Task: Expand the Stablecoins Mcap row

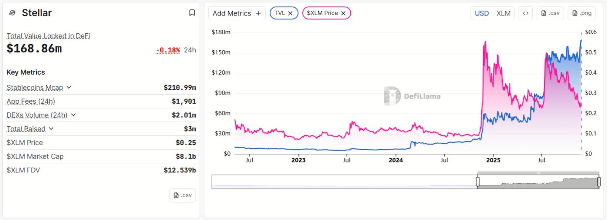Action: pos(69,88)
